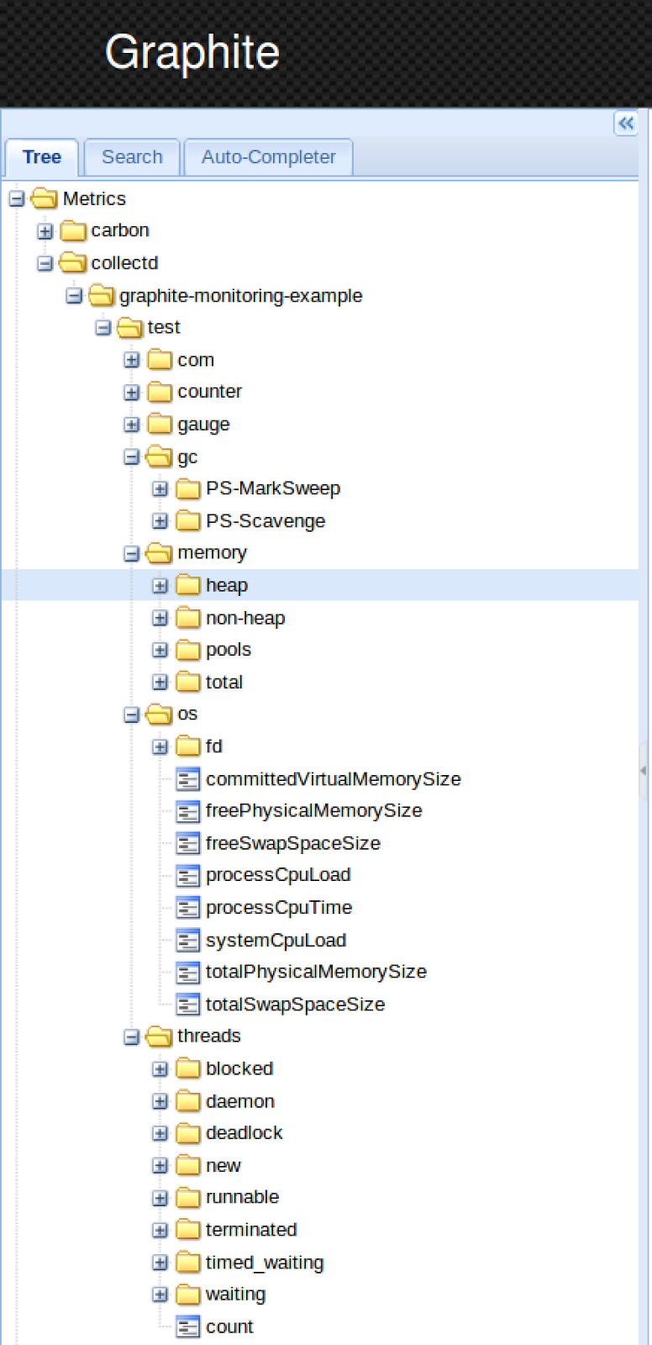The image size is (652, 1345).
Task: Collapse the os folder
Action: point(132,715)
